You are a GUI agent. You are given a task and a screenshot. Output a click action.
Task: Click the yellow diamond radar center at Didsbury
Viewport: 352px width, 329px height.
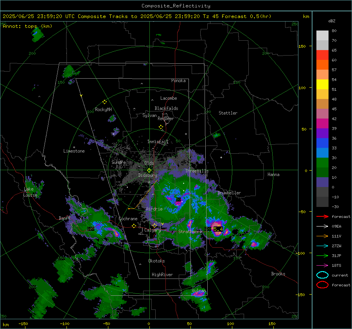point(149,171)
